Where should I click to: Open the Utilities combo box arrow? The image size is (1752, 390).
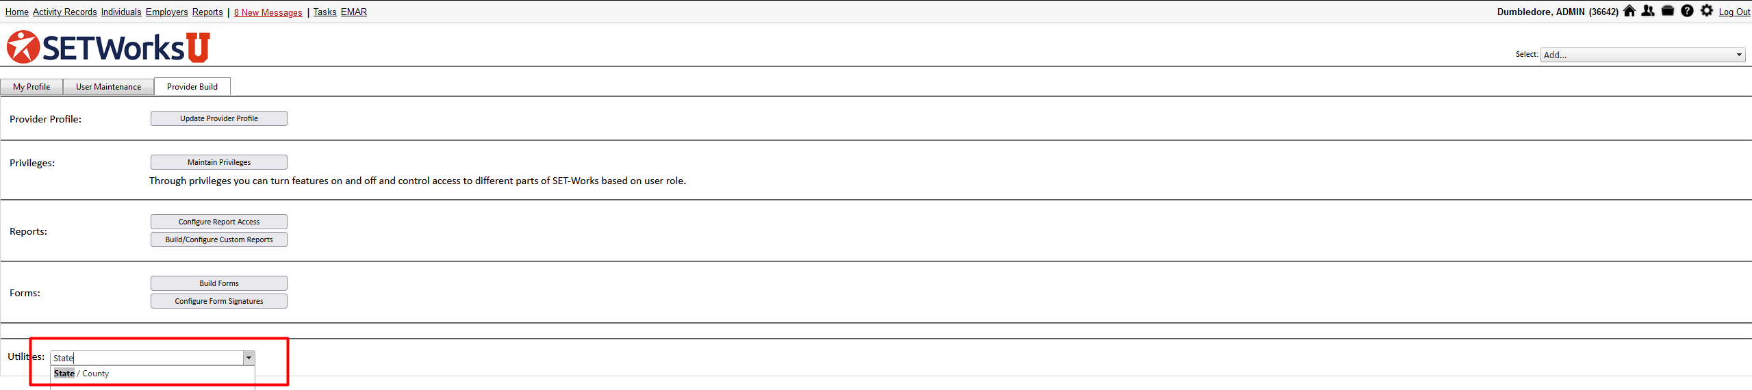pos(249,358)
